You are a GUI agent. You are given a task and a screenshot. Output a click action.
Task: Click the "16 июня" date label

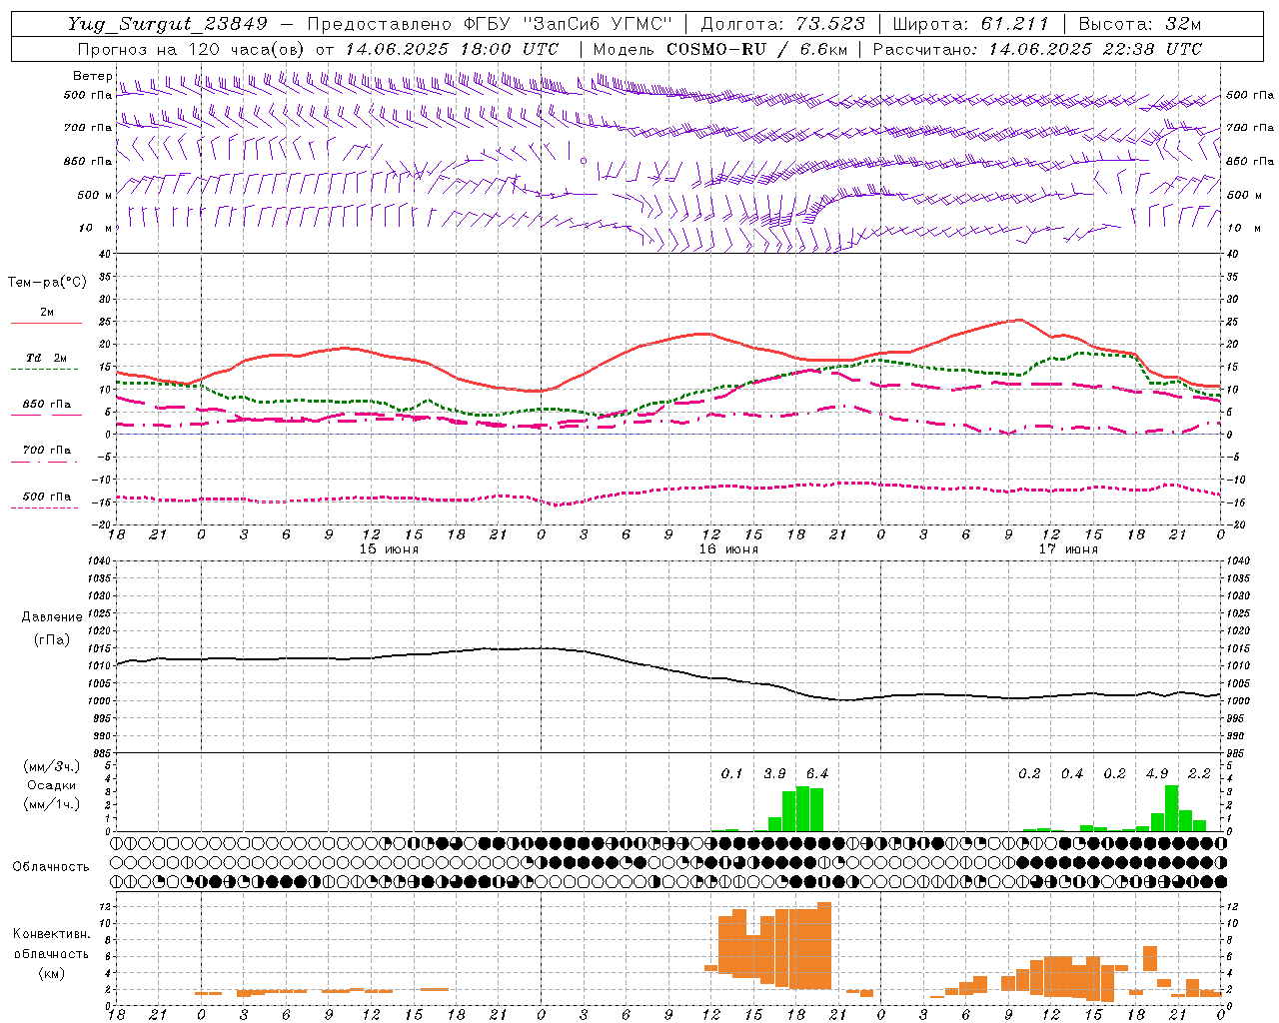coord(728,549)
